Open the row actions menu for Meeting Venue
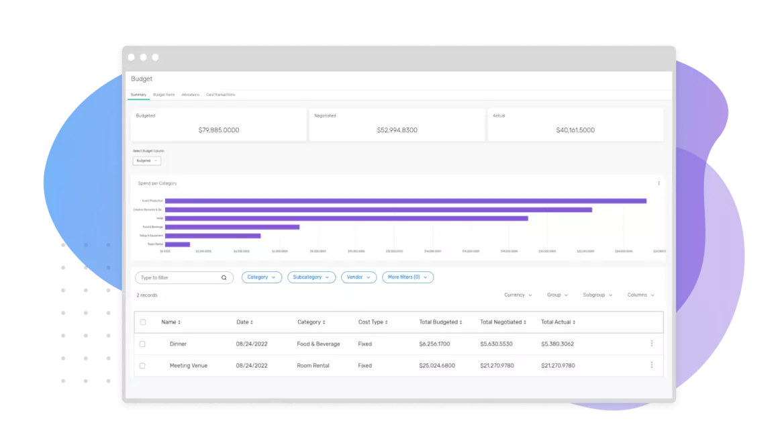Screen dimensions: 772x435 click(x=651, y=365)
